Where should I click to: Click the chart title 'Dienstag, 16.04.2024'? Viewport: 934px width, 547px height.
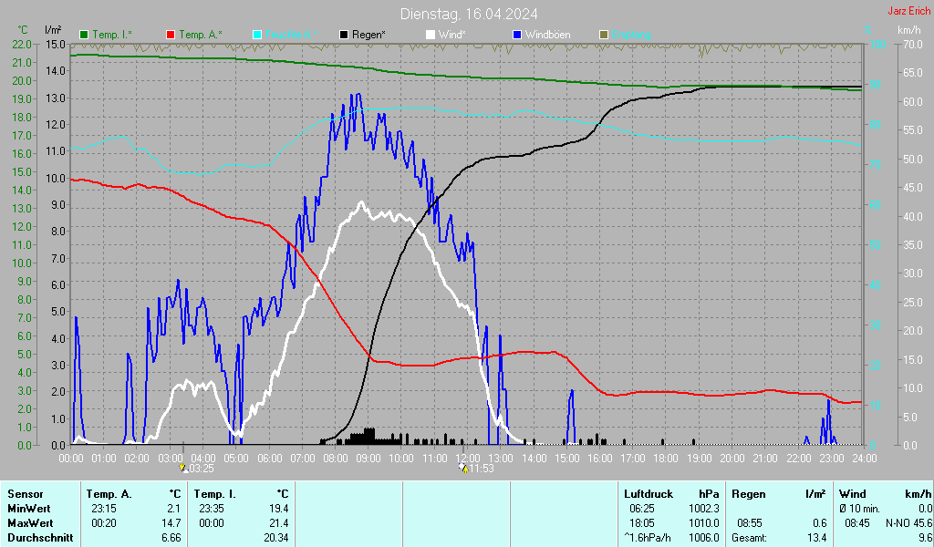[469, 14]
